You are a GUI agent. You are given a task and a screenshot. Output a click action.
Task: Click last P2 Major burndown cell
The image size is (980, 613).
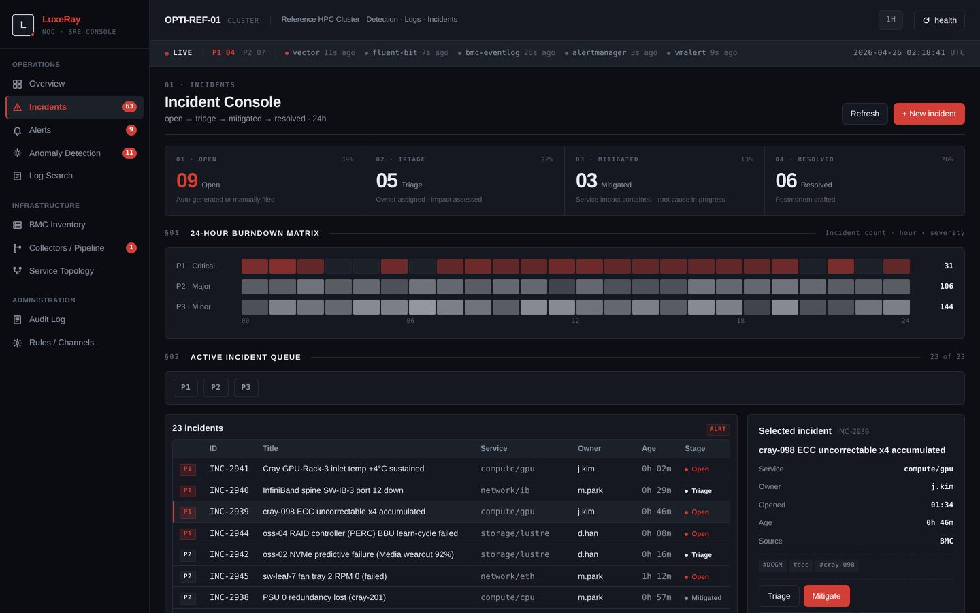896,287
